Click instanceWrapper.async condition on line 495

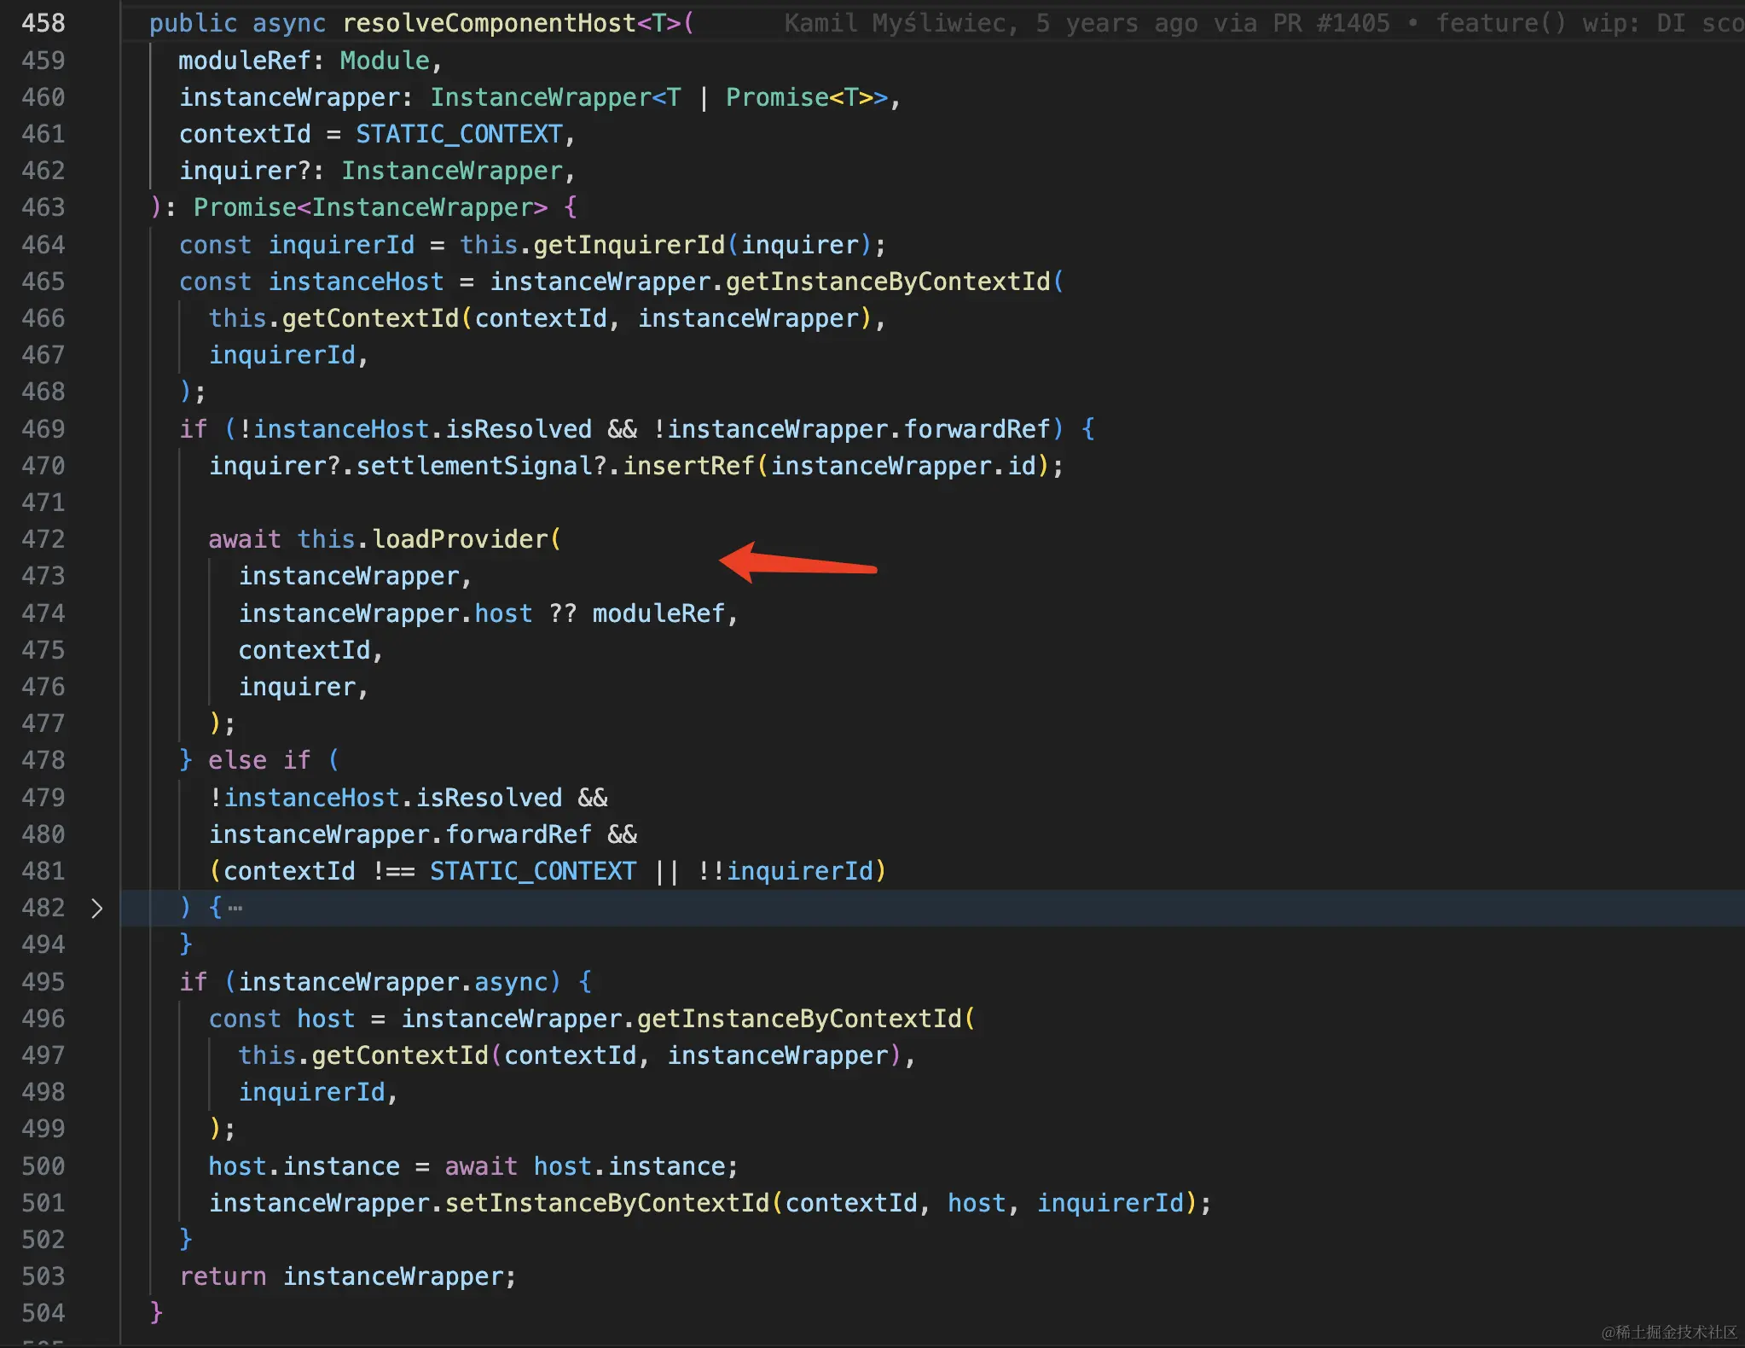click(392, 982)
